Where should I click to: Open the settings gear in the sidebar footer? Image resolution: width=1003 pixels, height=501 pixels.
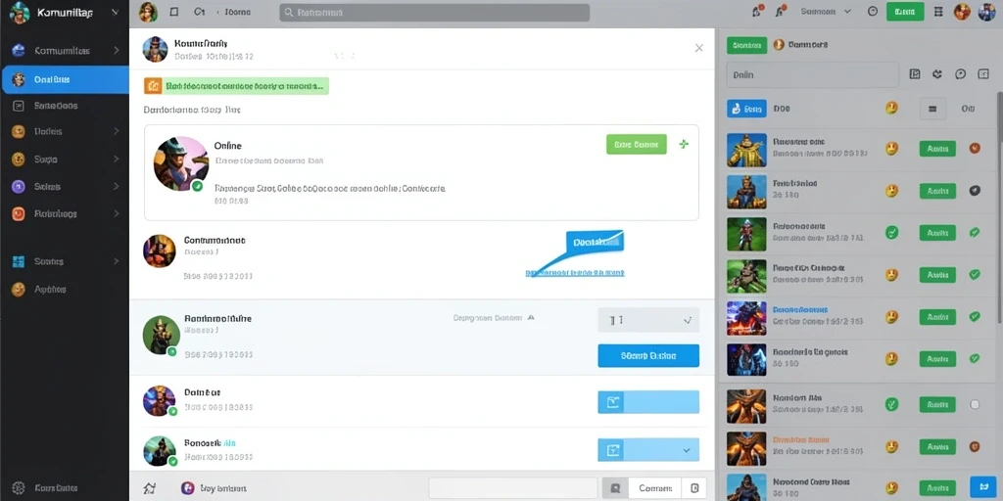point(19,487)
